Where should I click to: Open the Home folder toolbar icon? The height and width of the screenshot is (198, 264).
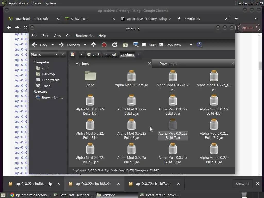(125, 45)
